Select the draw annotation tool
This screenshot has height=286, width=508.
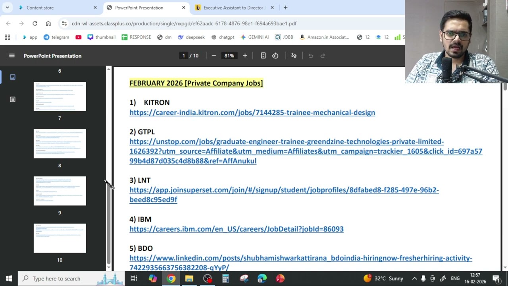[294, 56]
